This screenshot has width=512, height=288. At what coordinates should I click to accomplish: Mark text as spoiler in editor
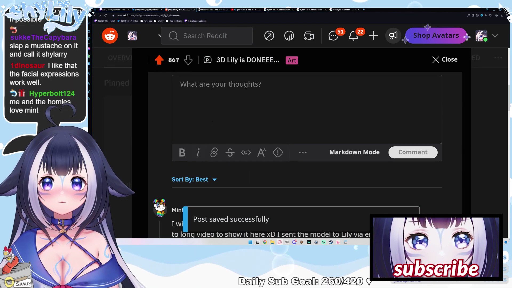point(278,153)
